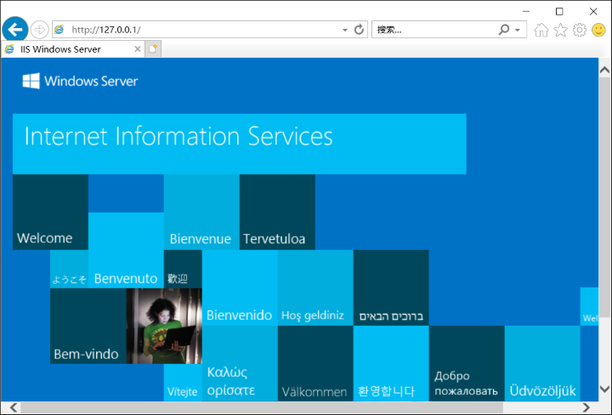
Task: Open a new tab
Action: coord(153,49)
